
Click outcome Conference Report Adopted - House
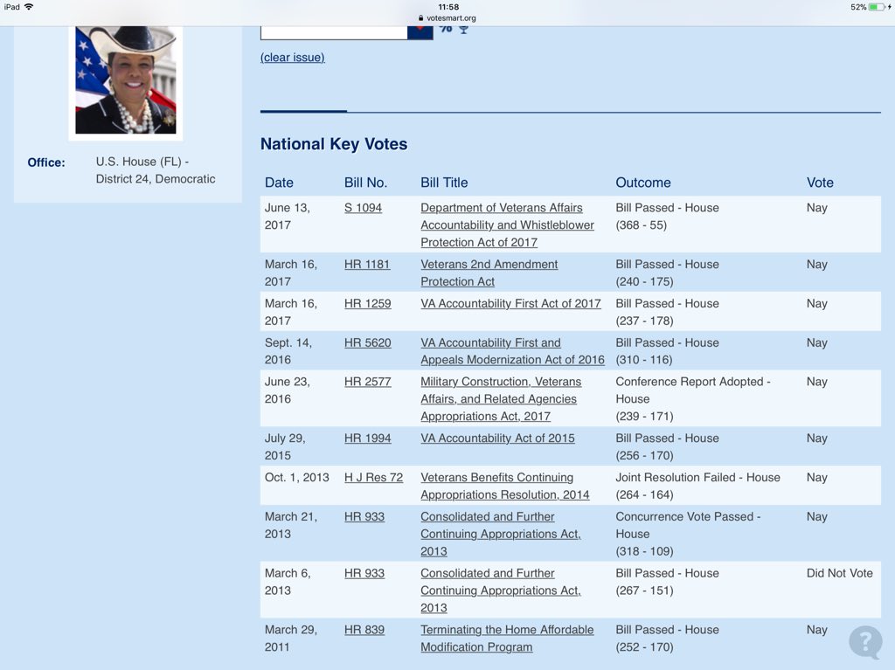[693, 399]
